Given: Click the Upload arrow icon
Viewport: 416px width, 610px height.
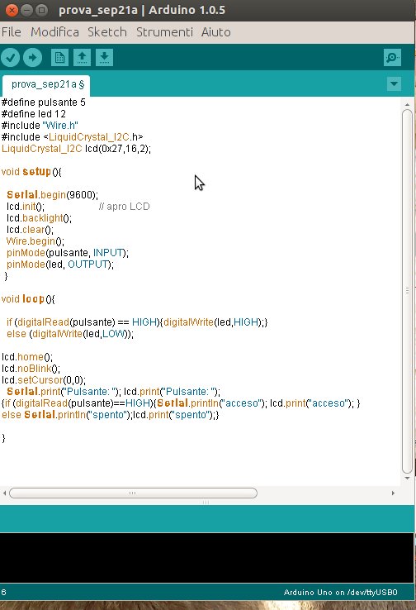Looking at the screenshot, I should click(x=33, y=58).
